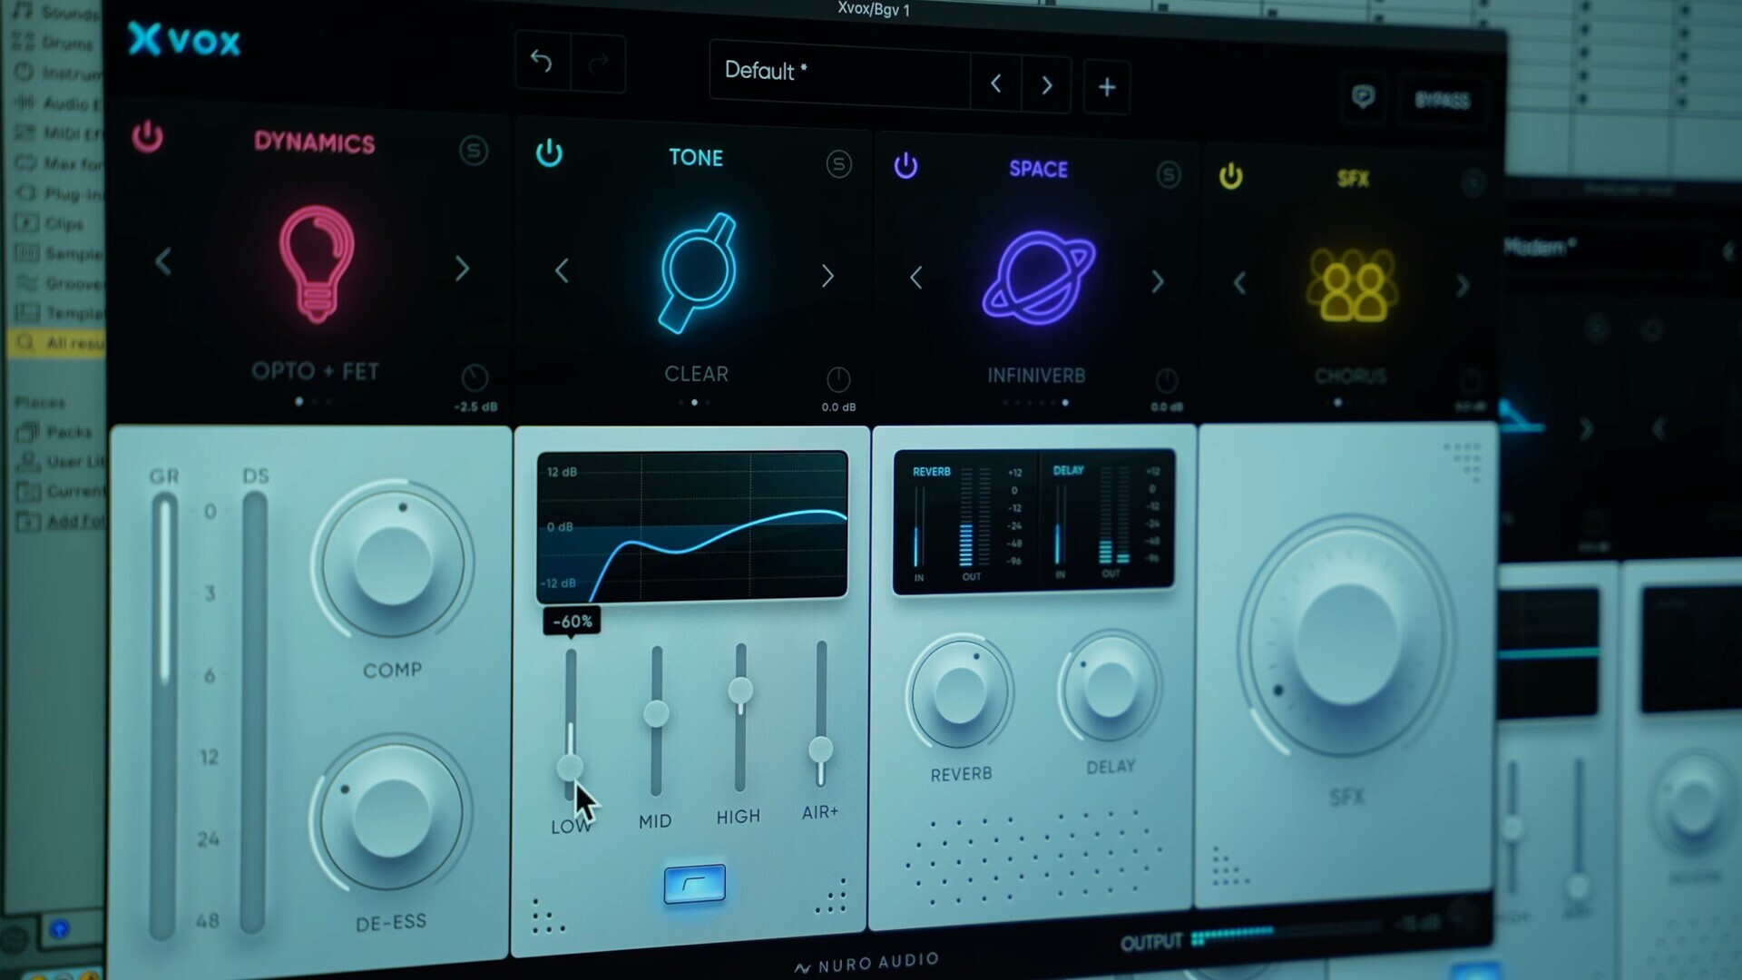1742x980 pixels.
Task: Click the pink light bulb Dynamics icon
Action: (316, 263)
